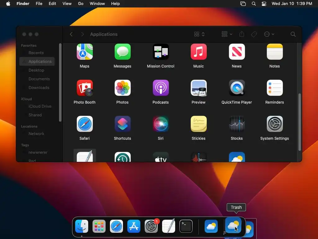Select the Siri app icon

[x=161, y=124]
